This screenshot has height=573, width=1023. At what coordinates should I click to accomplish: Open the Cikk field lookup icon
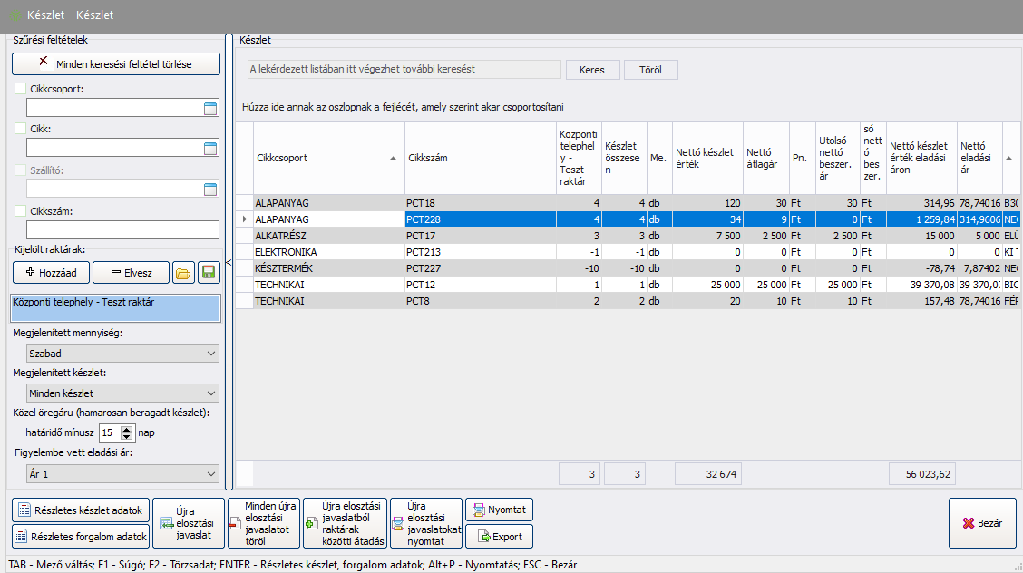tap(210, 149)
